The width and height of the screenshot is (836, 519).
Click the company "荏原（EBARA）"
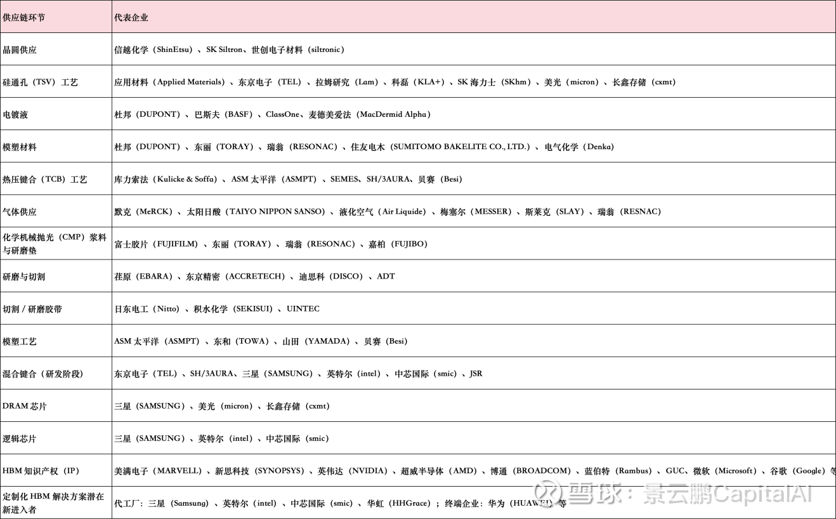click(144, 276)
